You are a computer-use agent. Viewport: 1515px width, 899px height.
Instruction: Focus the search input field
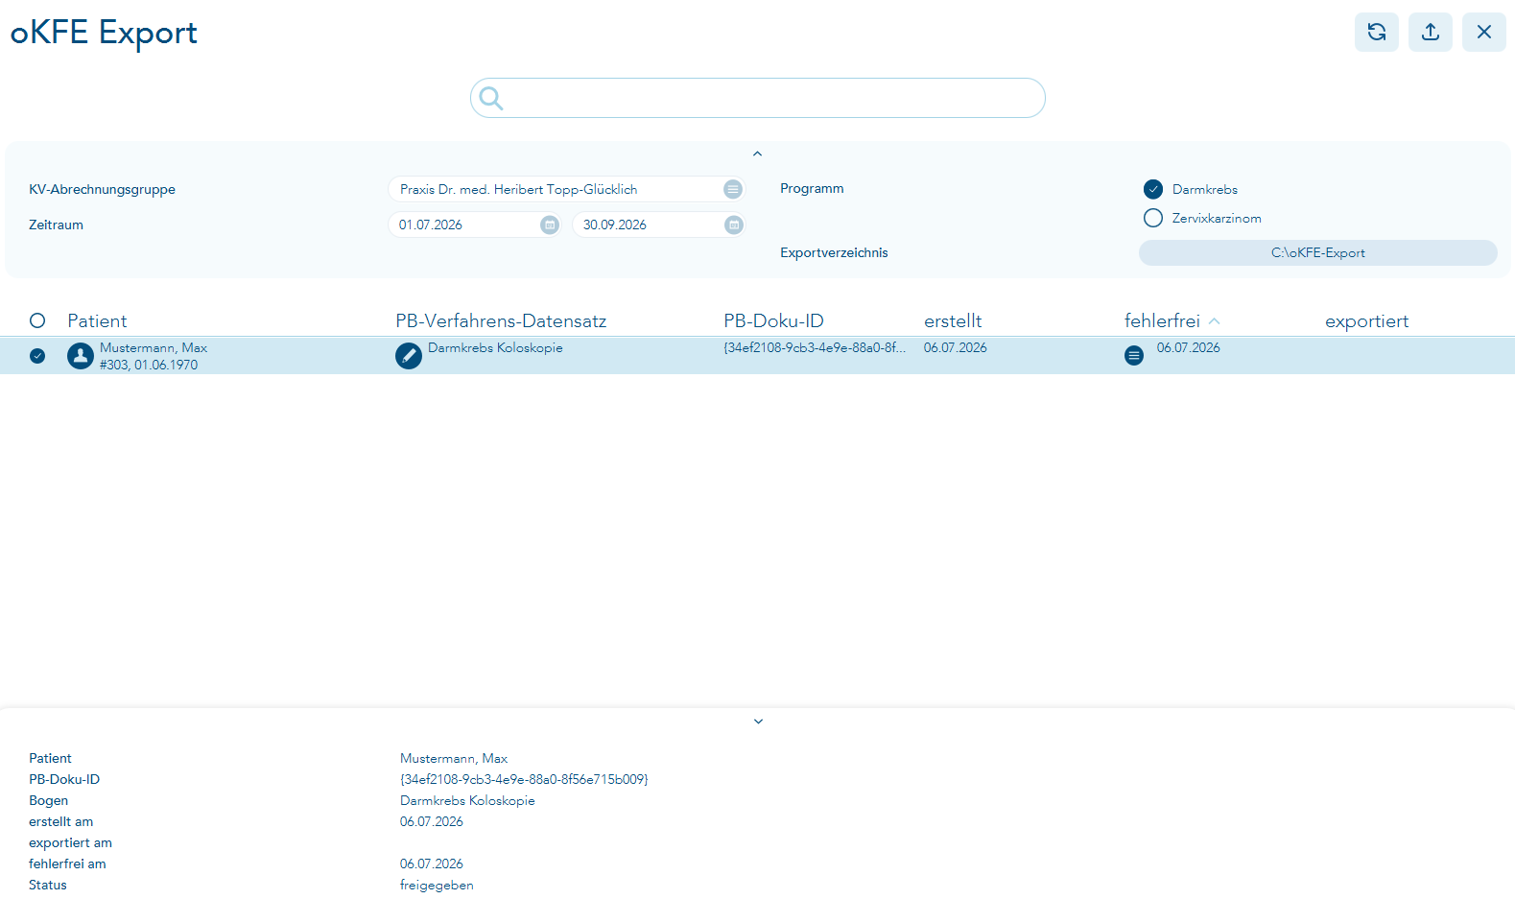click(x=758, y=98)
